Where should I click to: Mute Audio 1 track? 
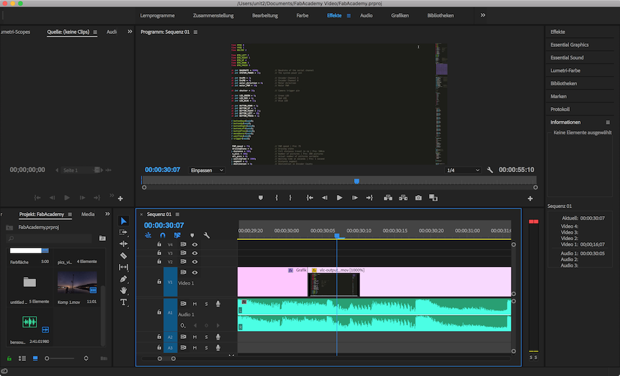(x=195, y=304)
